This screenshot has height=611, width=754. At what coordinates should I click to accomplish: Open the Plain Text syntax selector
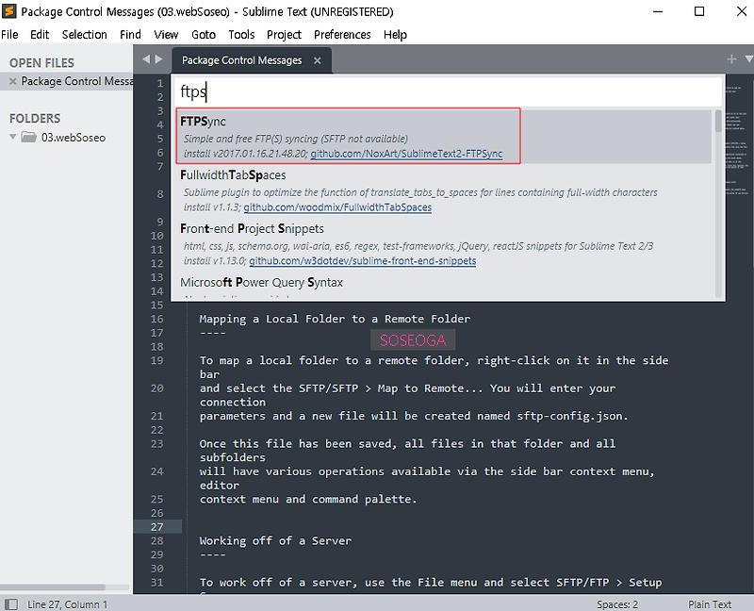point(709,604)
